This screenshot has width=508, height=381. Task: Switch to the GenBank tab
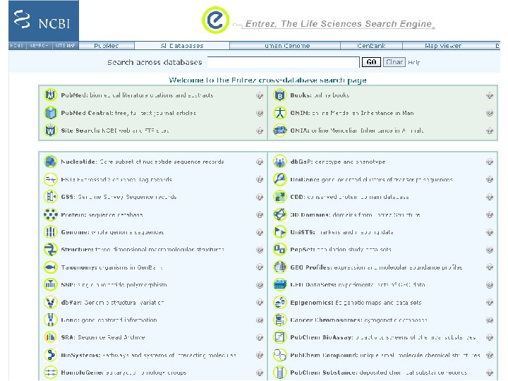point(371,46)
